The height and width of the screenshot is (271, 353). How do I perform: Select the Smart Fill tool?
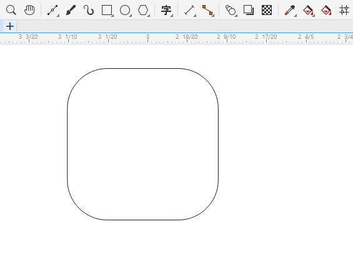326,10
